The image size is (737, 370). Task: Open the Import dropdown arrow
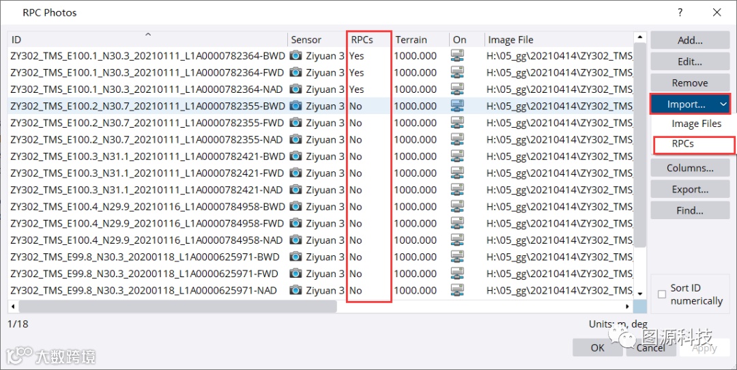pyautogui.click(x=723, y=104)
